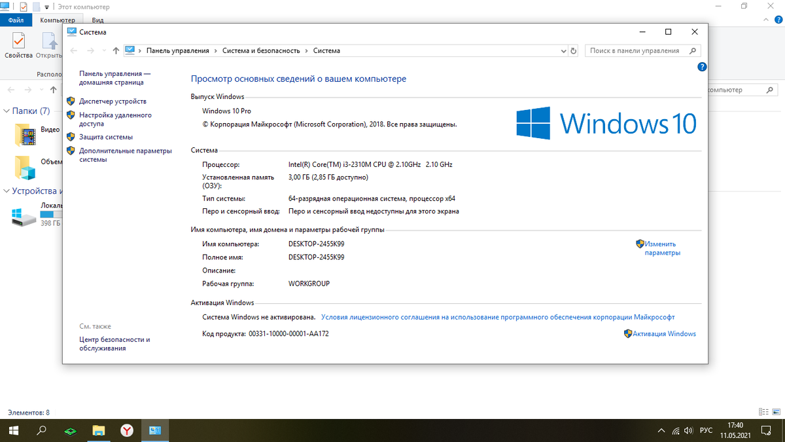Click the properties checkmark icon in quick access toolbar
This screenshot has width=785, height=442.
[24, 7]
